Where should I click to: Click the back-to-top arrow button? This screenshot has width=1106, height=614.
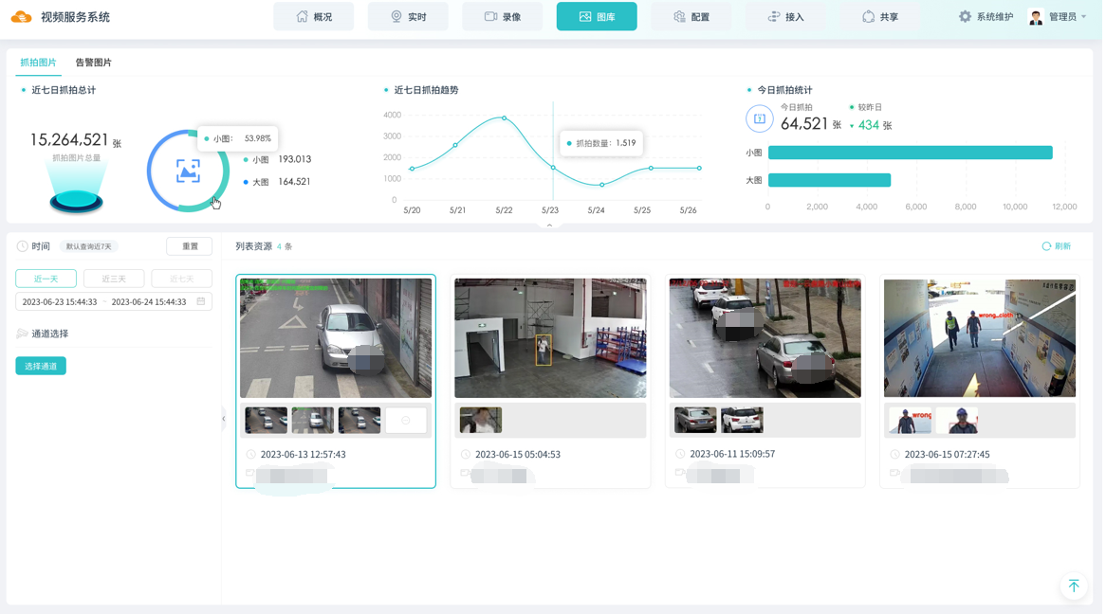[1074, 586]
